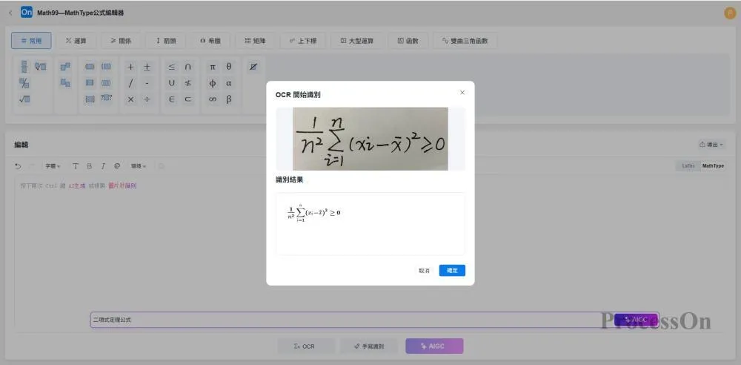Image resolution: width=741 pixels, height=365 pixels.
Task: Click the undo icon in editor toolbar
Action: pyautogui.click(x=19, y=166)
